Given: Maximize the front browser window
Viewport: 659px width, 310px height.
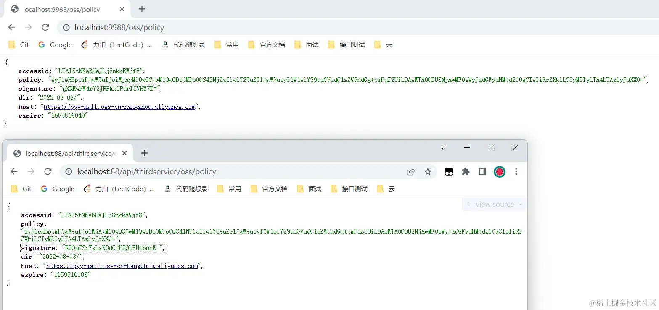Looking at the screenshot, I should (491, 148).
